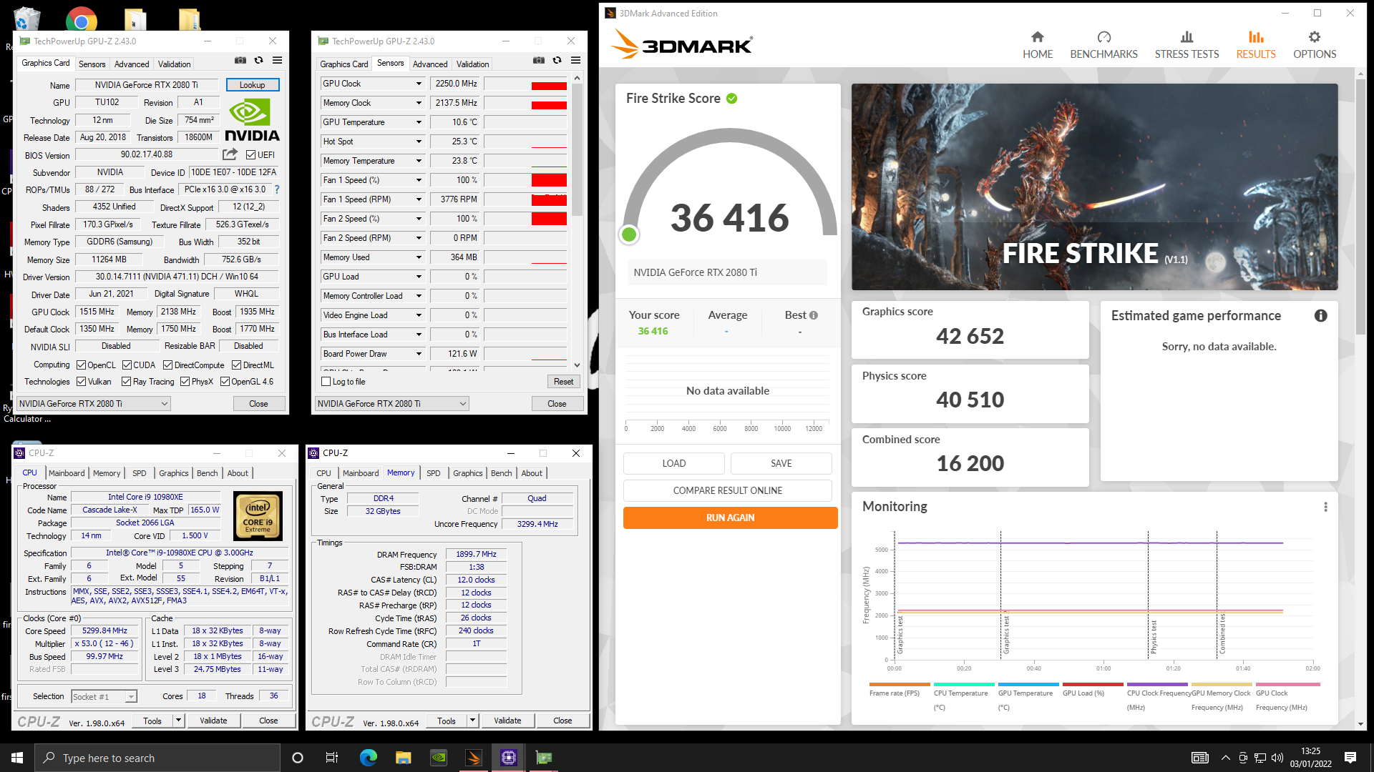Toggle DirectML checkbox
The width and height of the screenshot is (1374, 772).
[x=237, y=365]
